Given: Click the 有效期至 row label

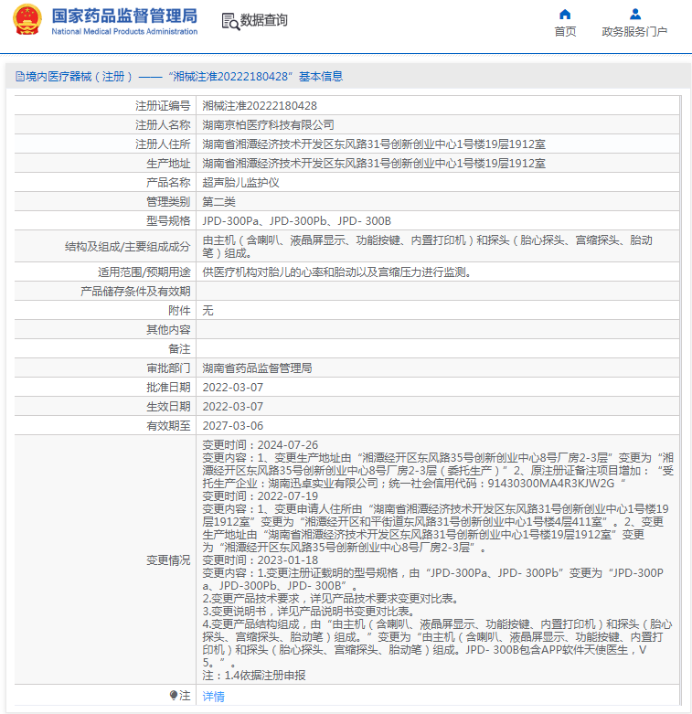Looking at the screenshot, I should [168, 425].
